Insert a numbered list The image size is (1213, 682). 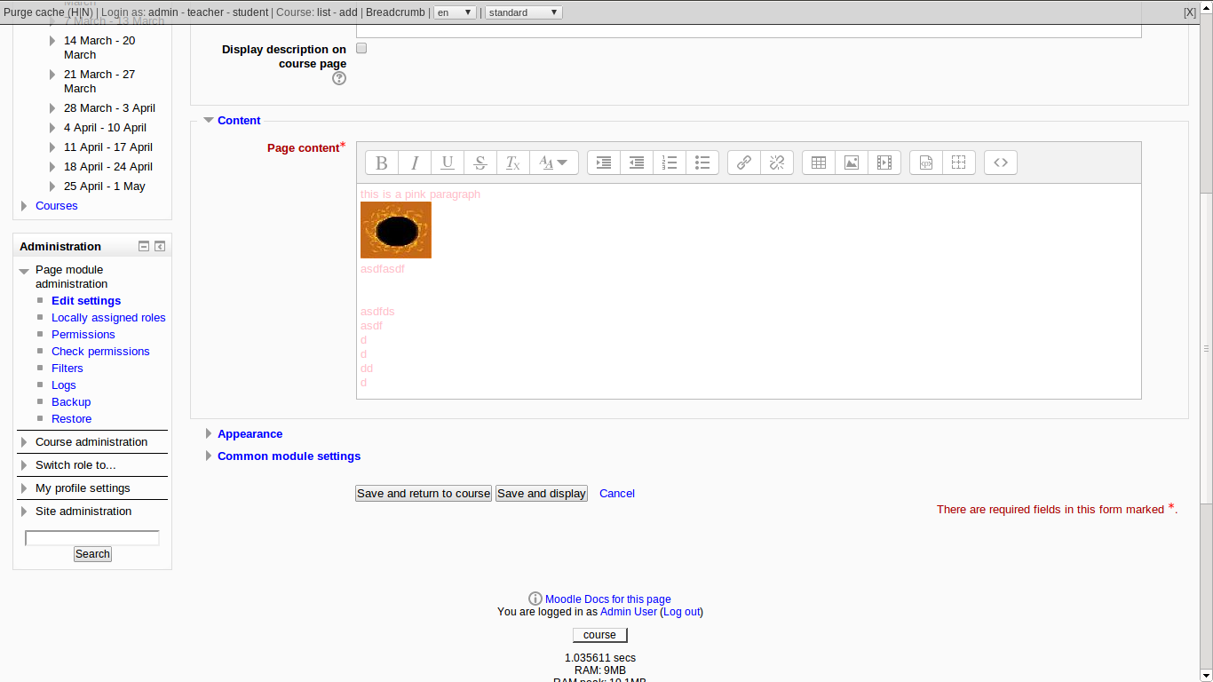670,163
